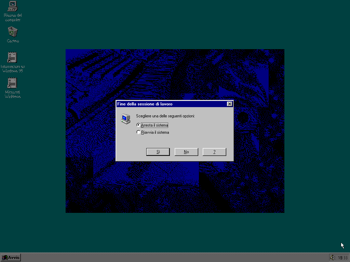This screenshot has height=262, width=350.
Task: Close the Fine della sessione dialog
Action: (x=229, y=104)
